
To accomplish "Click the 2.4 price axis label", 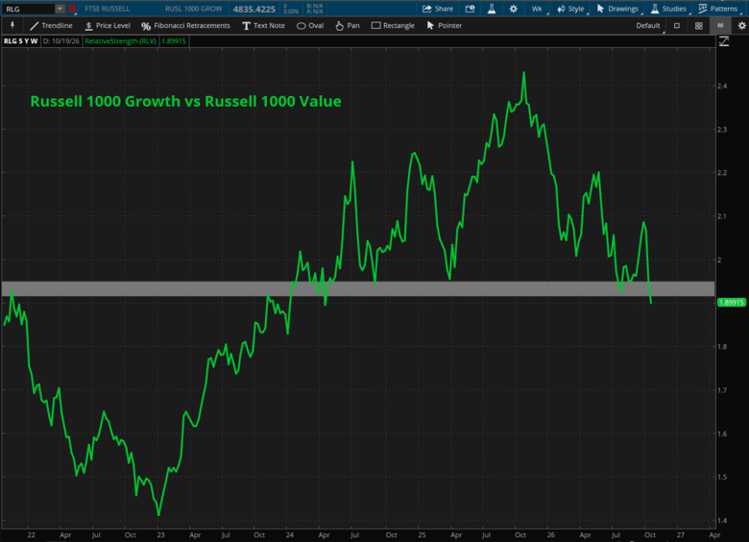I will click(722, 86).
